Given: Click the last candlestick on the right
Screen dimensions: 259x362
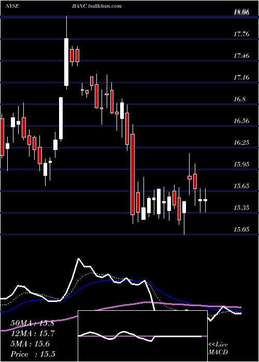Looking at the screenshot, I should (205, 201).
